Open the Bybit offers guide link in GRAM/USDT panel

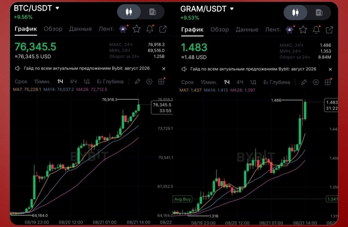tap(253, 69)
